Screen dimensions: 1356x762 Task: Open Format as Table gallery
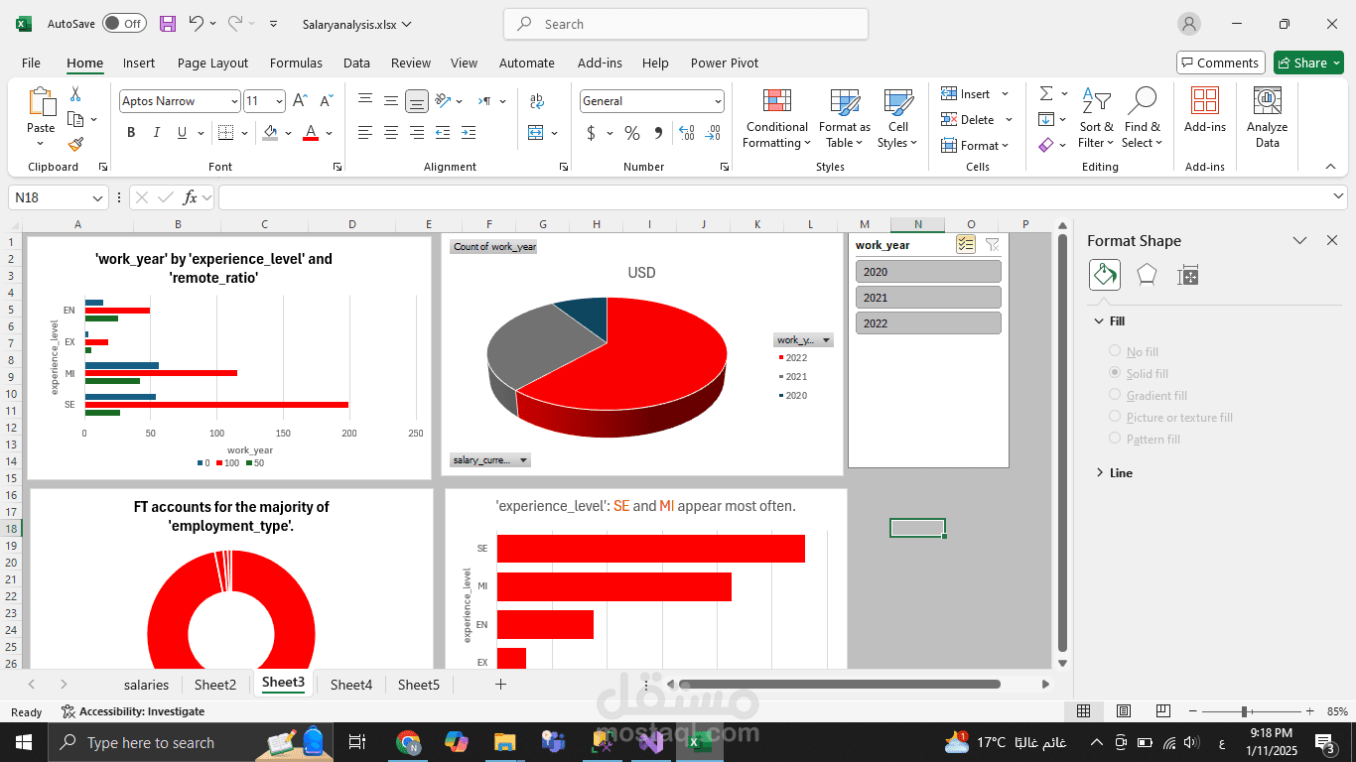(845, 119)
